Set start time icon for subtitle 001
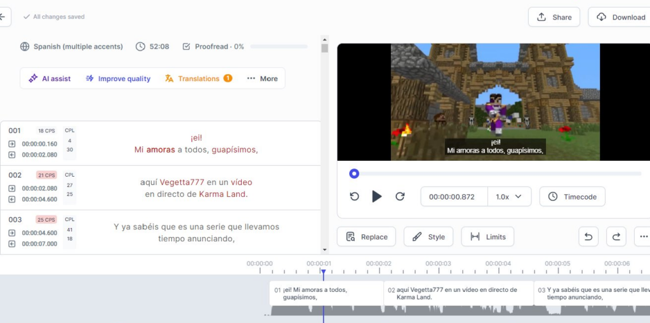The image size is (650, 323). pos(12,144)
